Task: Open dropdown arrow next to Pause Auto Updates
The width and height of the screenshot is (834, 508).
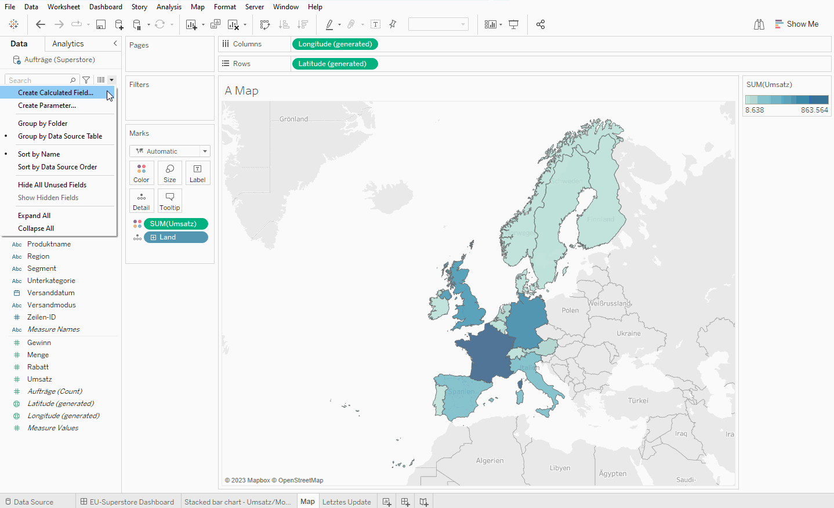Action: tap(148, 24)
